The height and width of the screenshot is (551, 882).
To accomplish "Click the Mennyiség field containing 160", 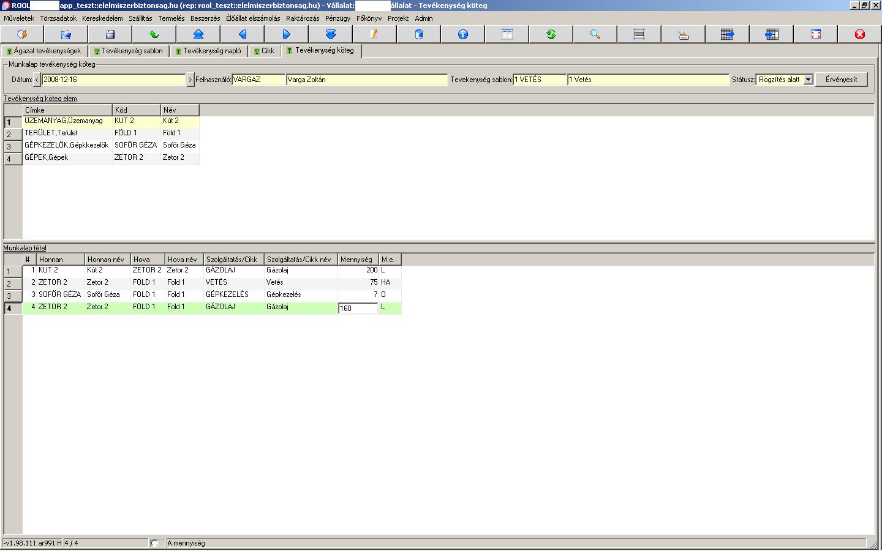I will 358,309.
